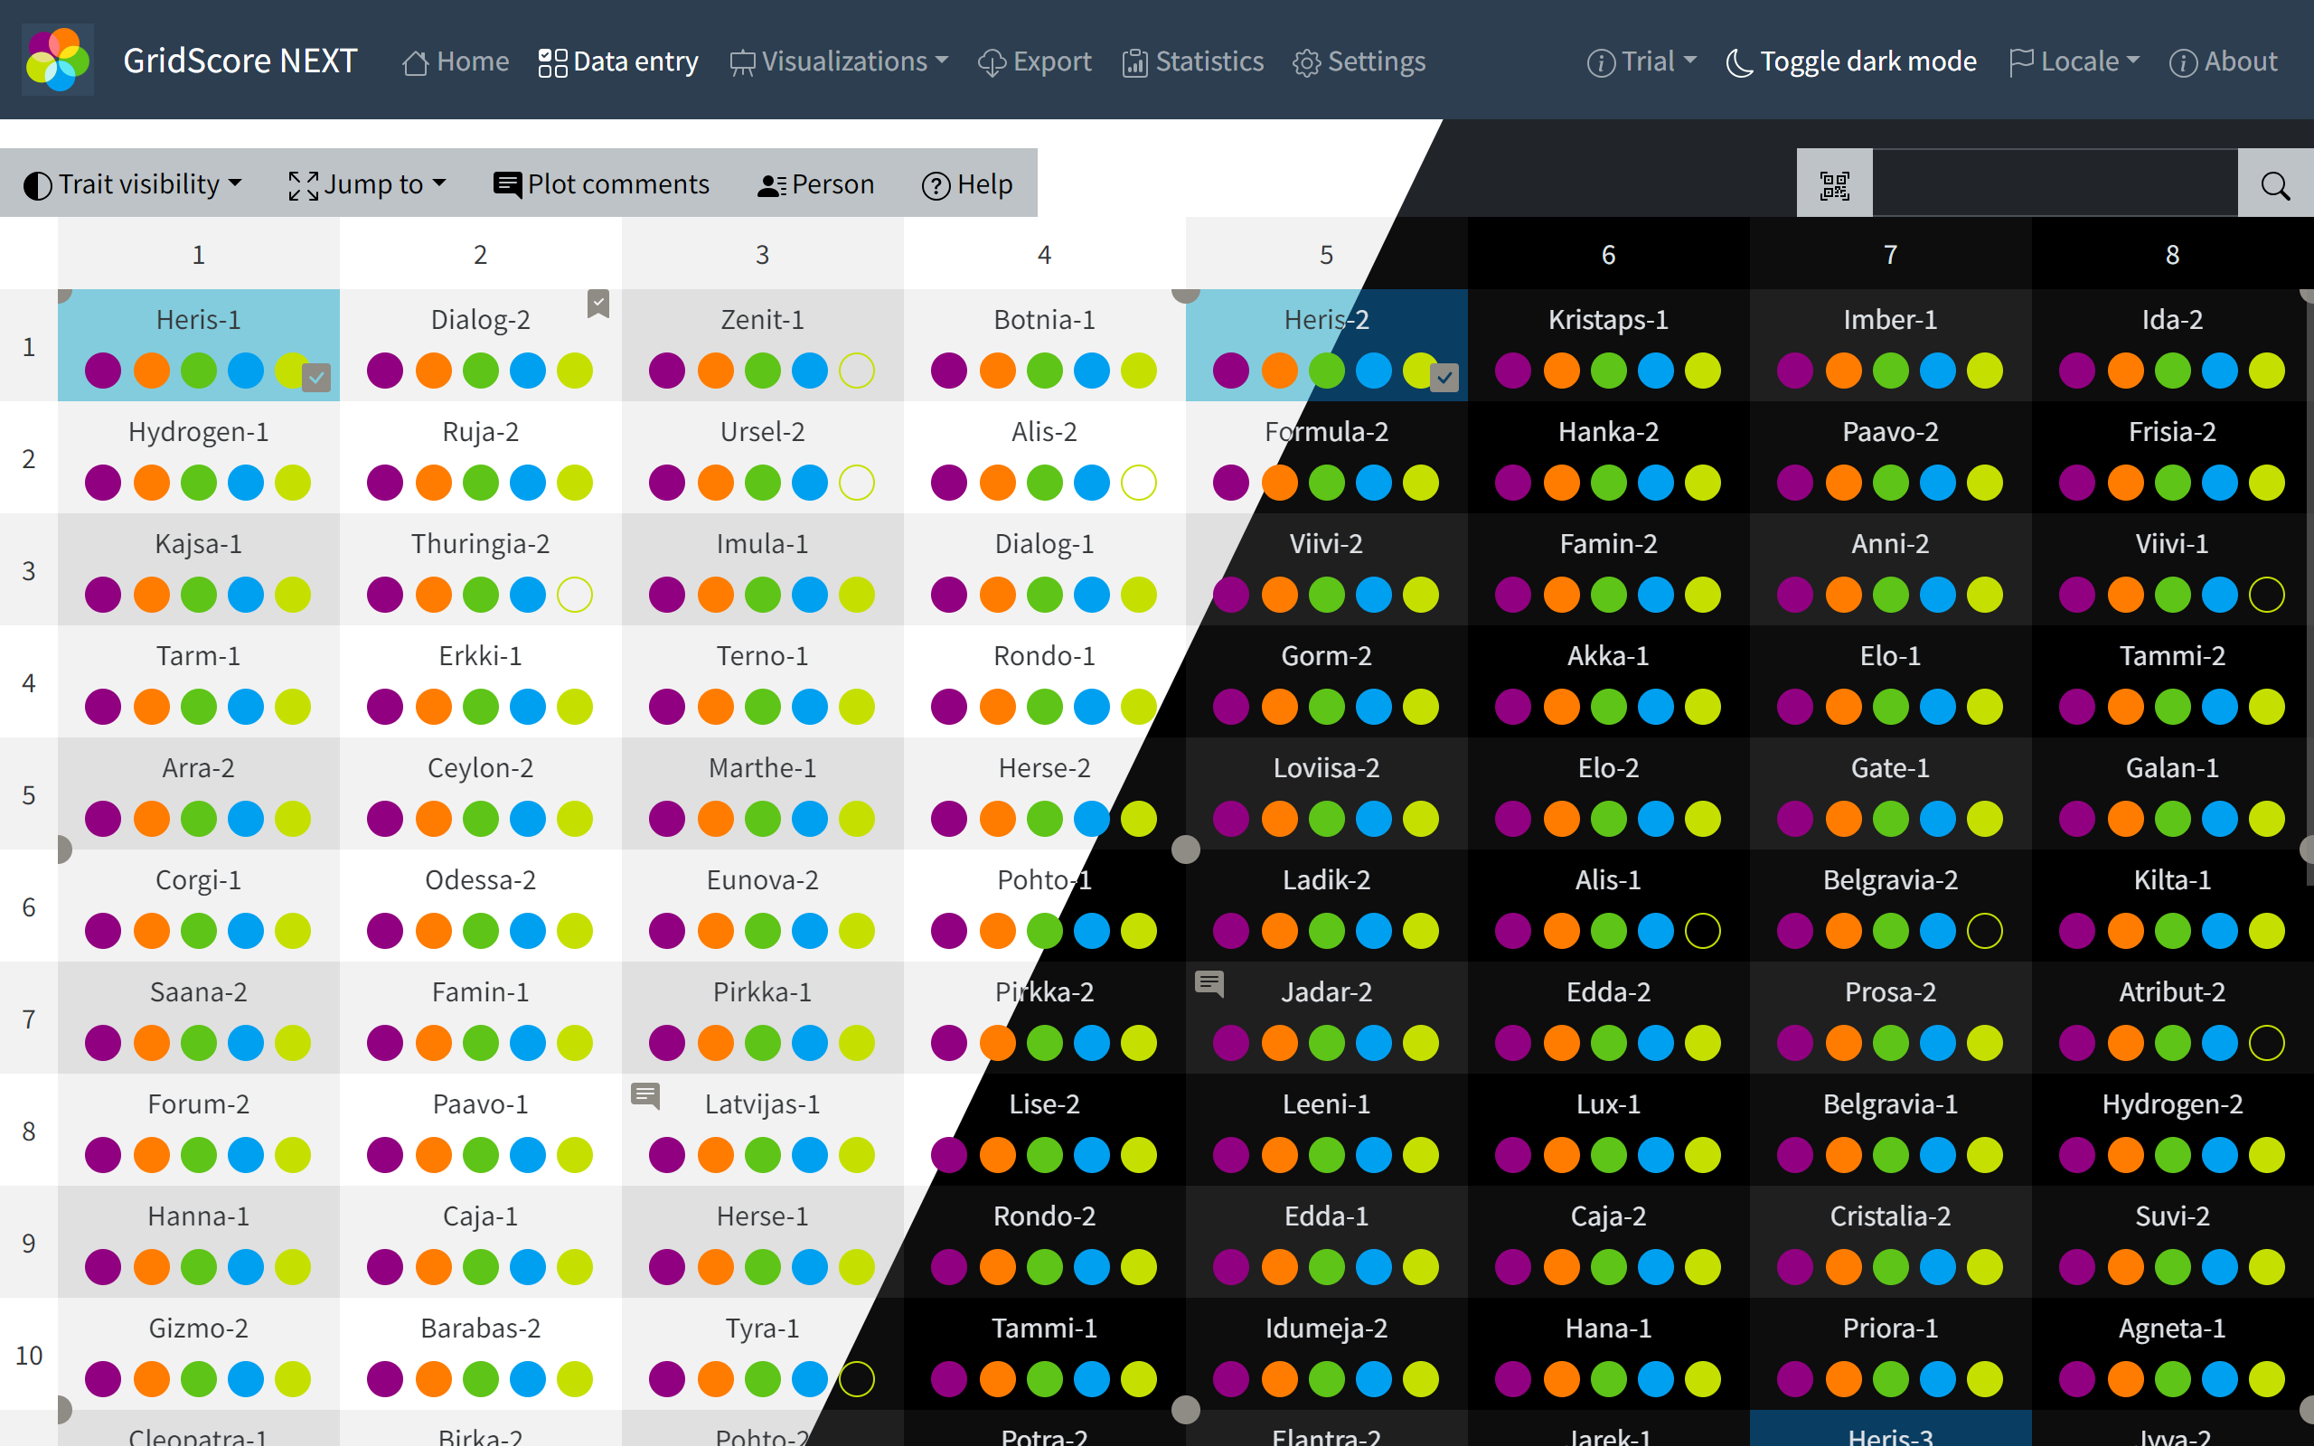Open the Trial dropdown
The image size is (2314, 1446).
1641,62
